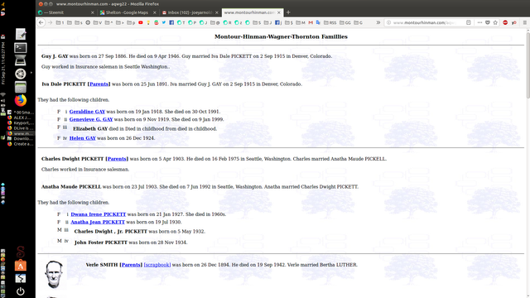Close the Inbox Gmail tab

point(217,12)
